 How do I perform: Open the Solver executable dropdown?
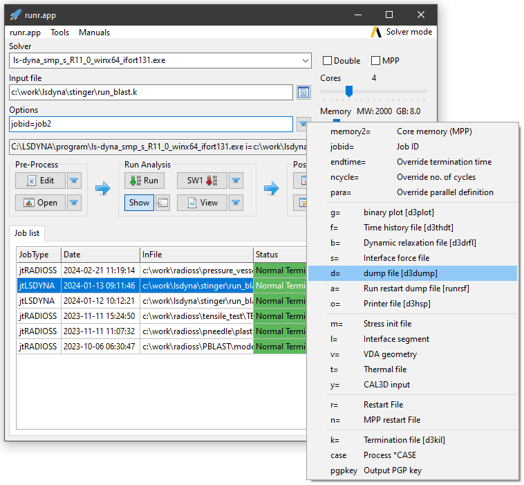point(305,61)
